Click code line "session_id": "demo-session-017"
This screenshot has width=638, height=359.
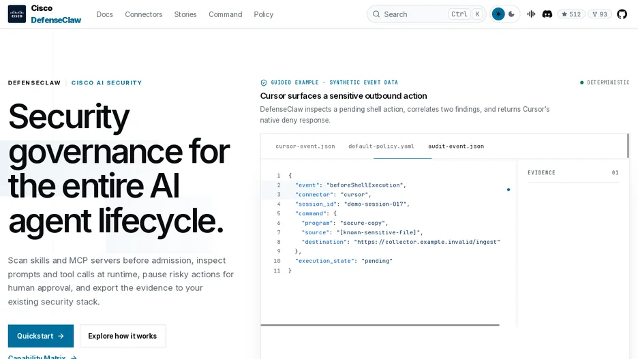click(x=352, y=204)
